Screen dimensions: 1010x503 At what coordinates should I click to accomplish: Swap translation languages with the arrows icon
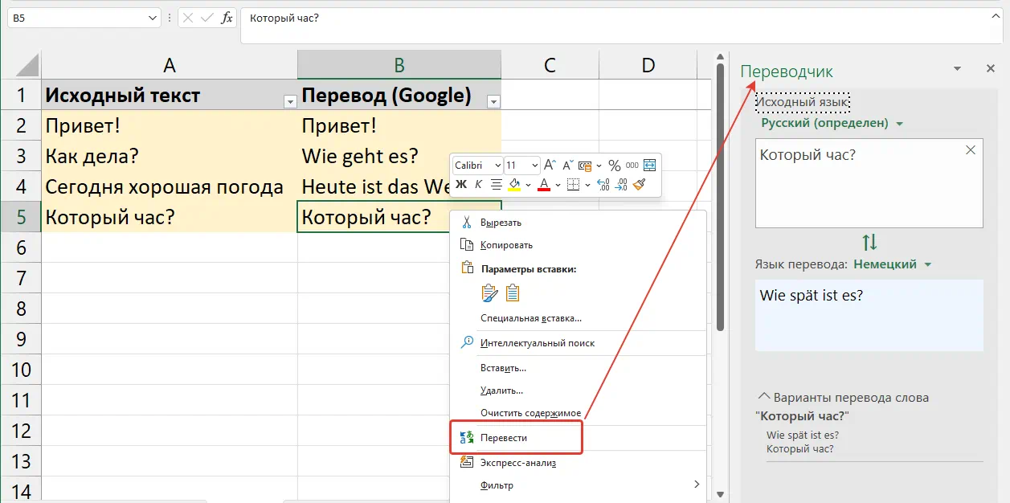click(x=868, y=243)
